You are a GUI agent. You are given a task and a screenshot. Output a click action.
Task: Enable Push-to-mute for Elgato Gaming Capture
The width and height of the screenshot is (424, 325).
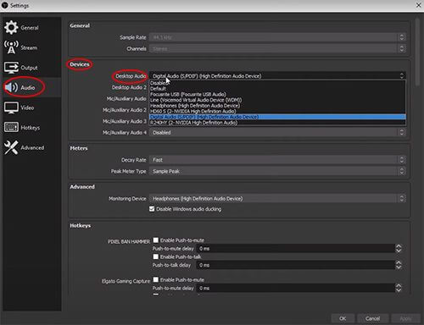[x=156, y=279]
